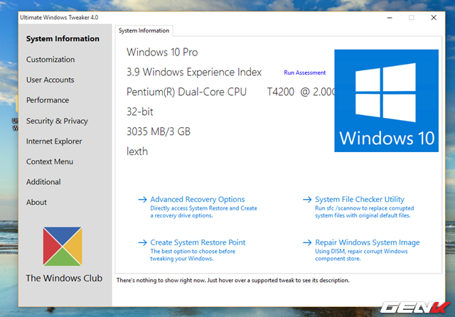Click the 3.9 Windows Experience Index text
This screenshot has width=455, height=317.
[194, 72]
